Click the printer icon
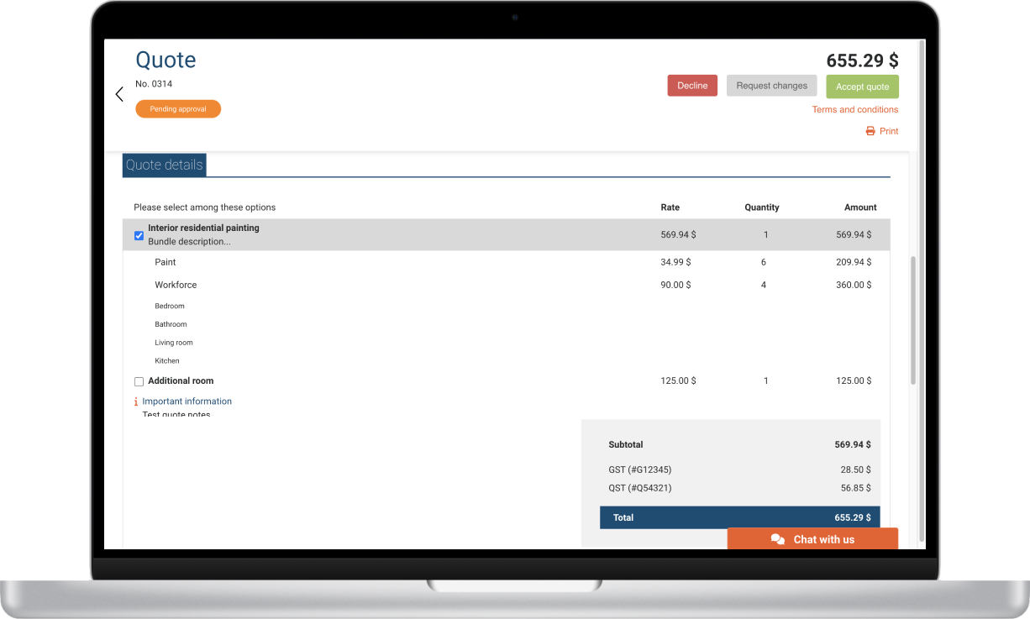Viewport: 1030px width, 619px height. 870,131
